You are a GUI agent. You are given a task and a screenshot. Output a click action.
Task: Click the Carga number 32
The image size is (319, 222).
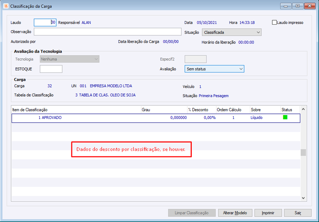(x=49, y=86)
